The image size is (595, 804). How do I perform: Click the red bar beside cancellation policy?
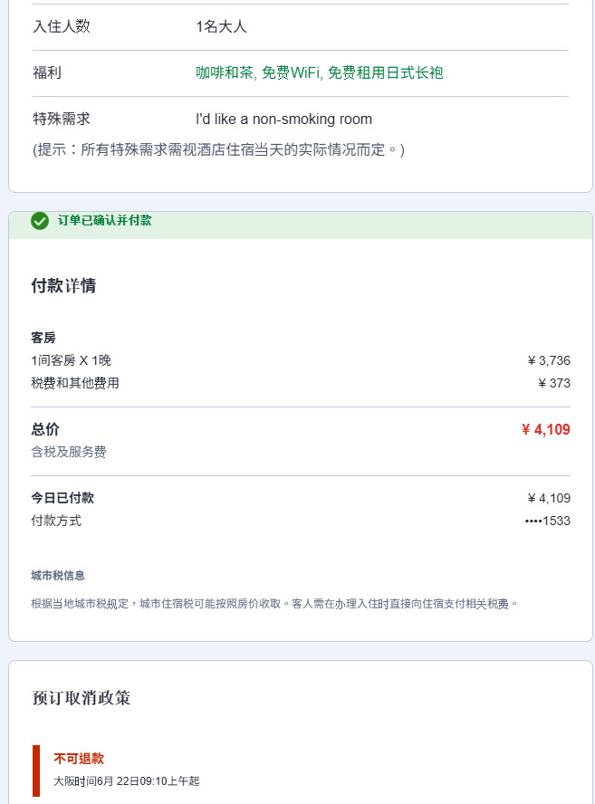tap(36, 770)
